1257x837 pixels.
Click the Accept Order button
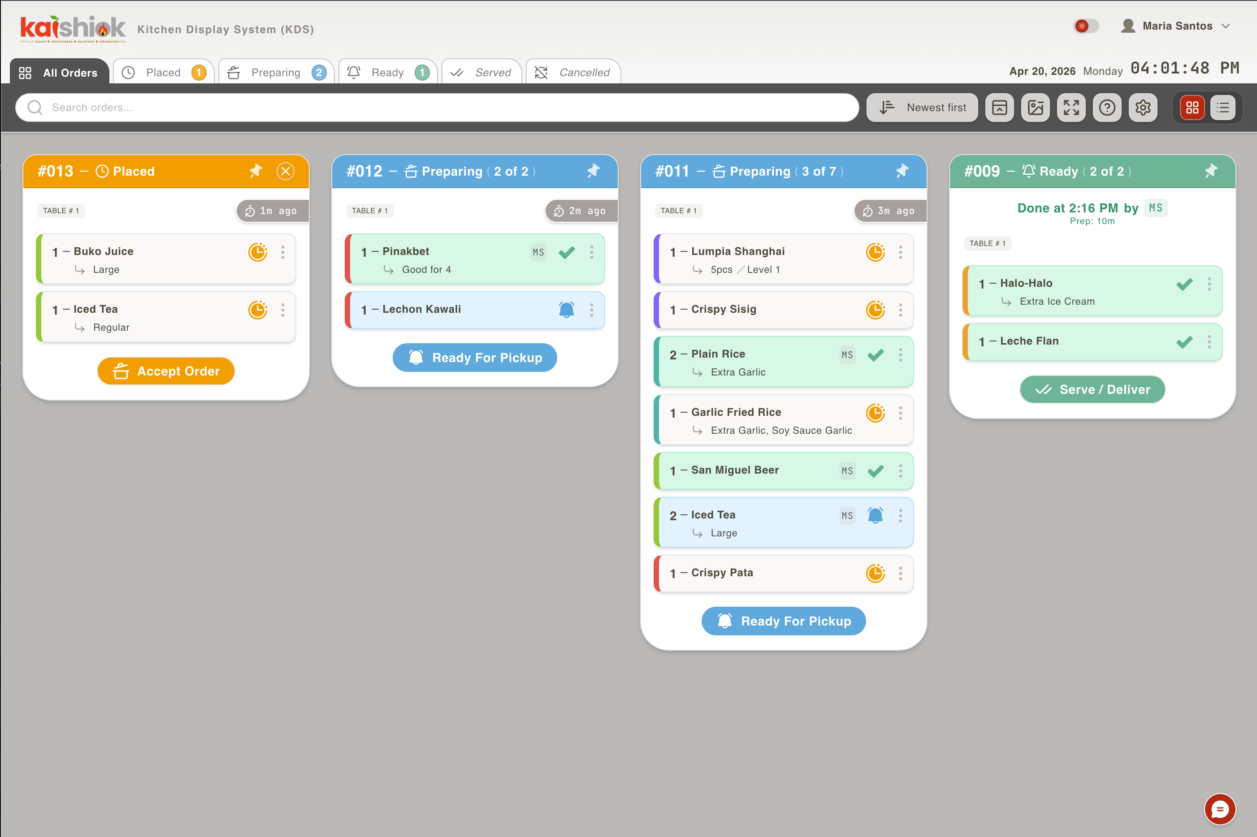(x=166, y=371)
